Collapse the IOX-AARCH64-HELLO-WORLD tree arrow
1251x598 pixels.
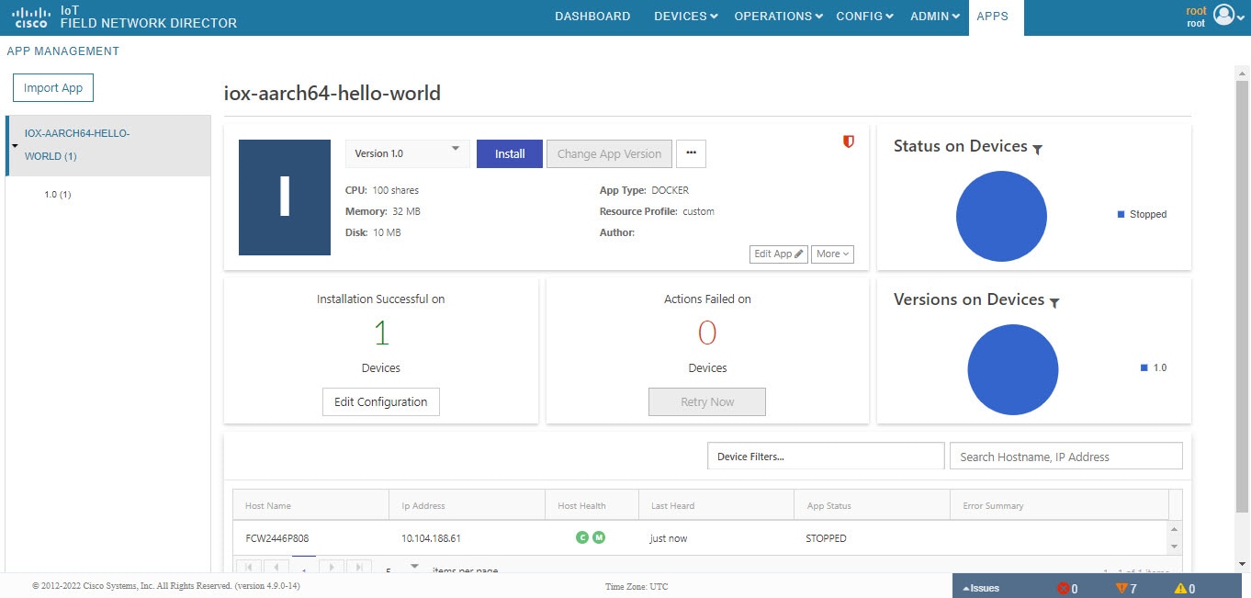pyautogui.click(x=15, y=145)
